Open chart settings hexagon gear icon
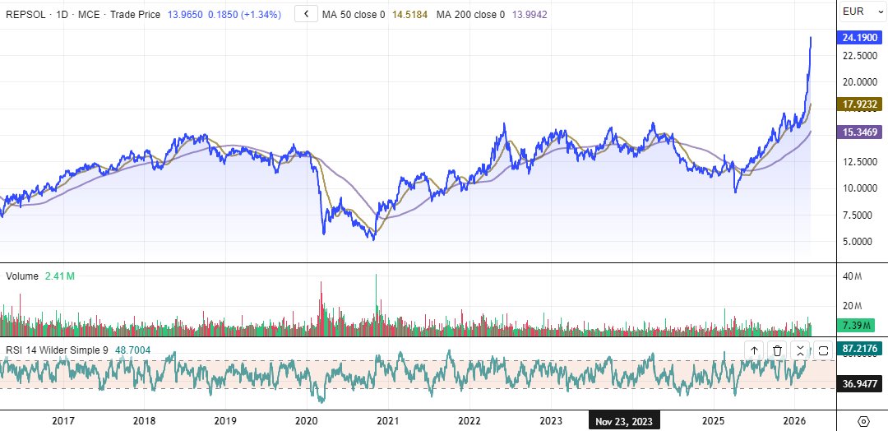 point(863,421)
